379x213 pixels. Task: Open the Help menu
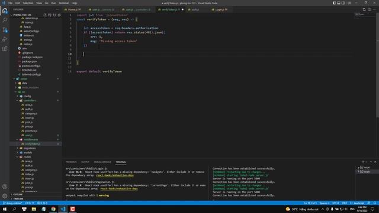click(75, 3)
